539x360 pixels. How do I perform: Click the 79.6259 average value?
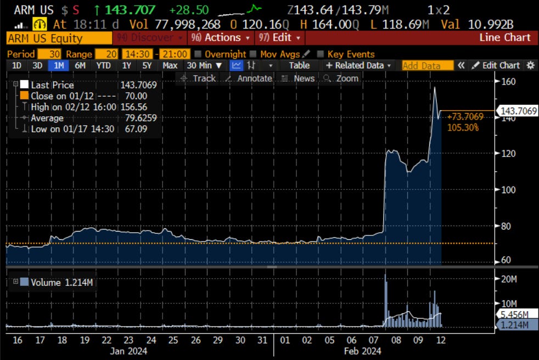(141, 118)
